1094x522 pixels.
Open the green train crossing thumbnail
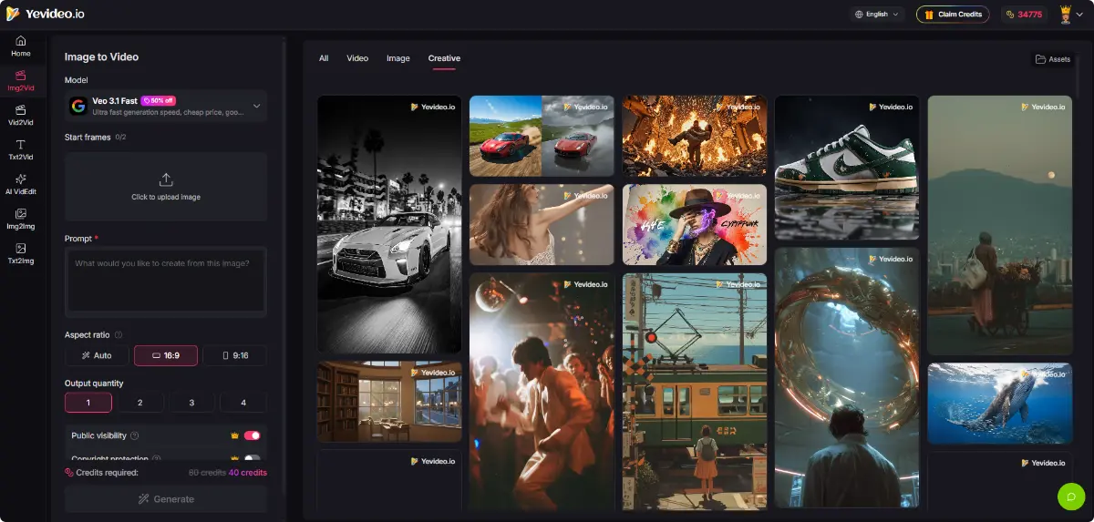(x=695, y=392)
